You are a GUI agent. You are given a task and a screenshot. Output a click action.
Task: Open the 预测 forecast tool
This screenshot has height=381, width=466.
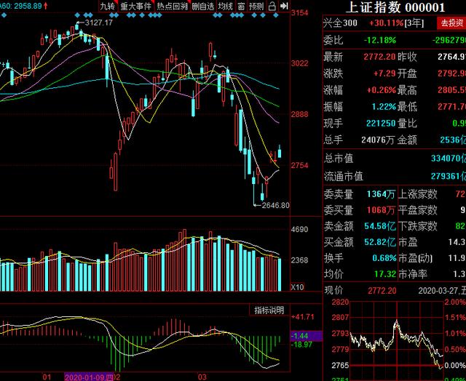[256, 6]
